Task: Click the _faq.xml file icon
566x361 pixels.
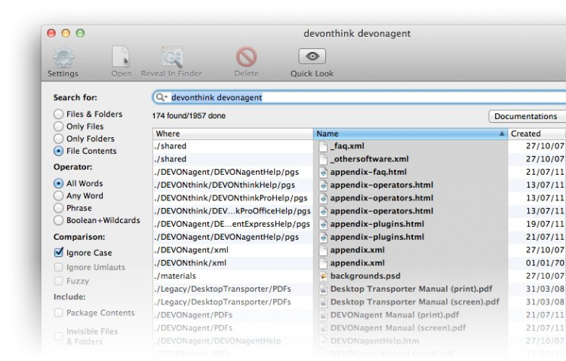Action: pyautogui.click(x=324, y=146)
